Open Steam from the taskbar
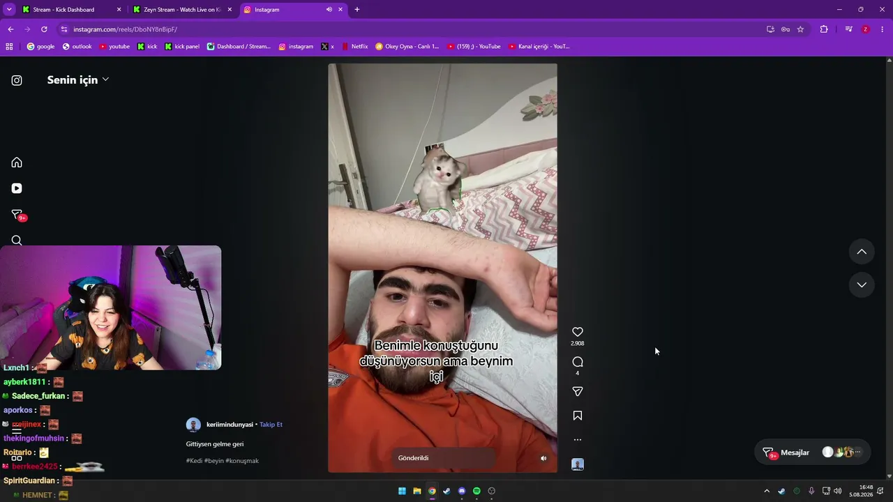 point(446,491)
